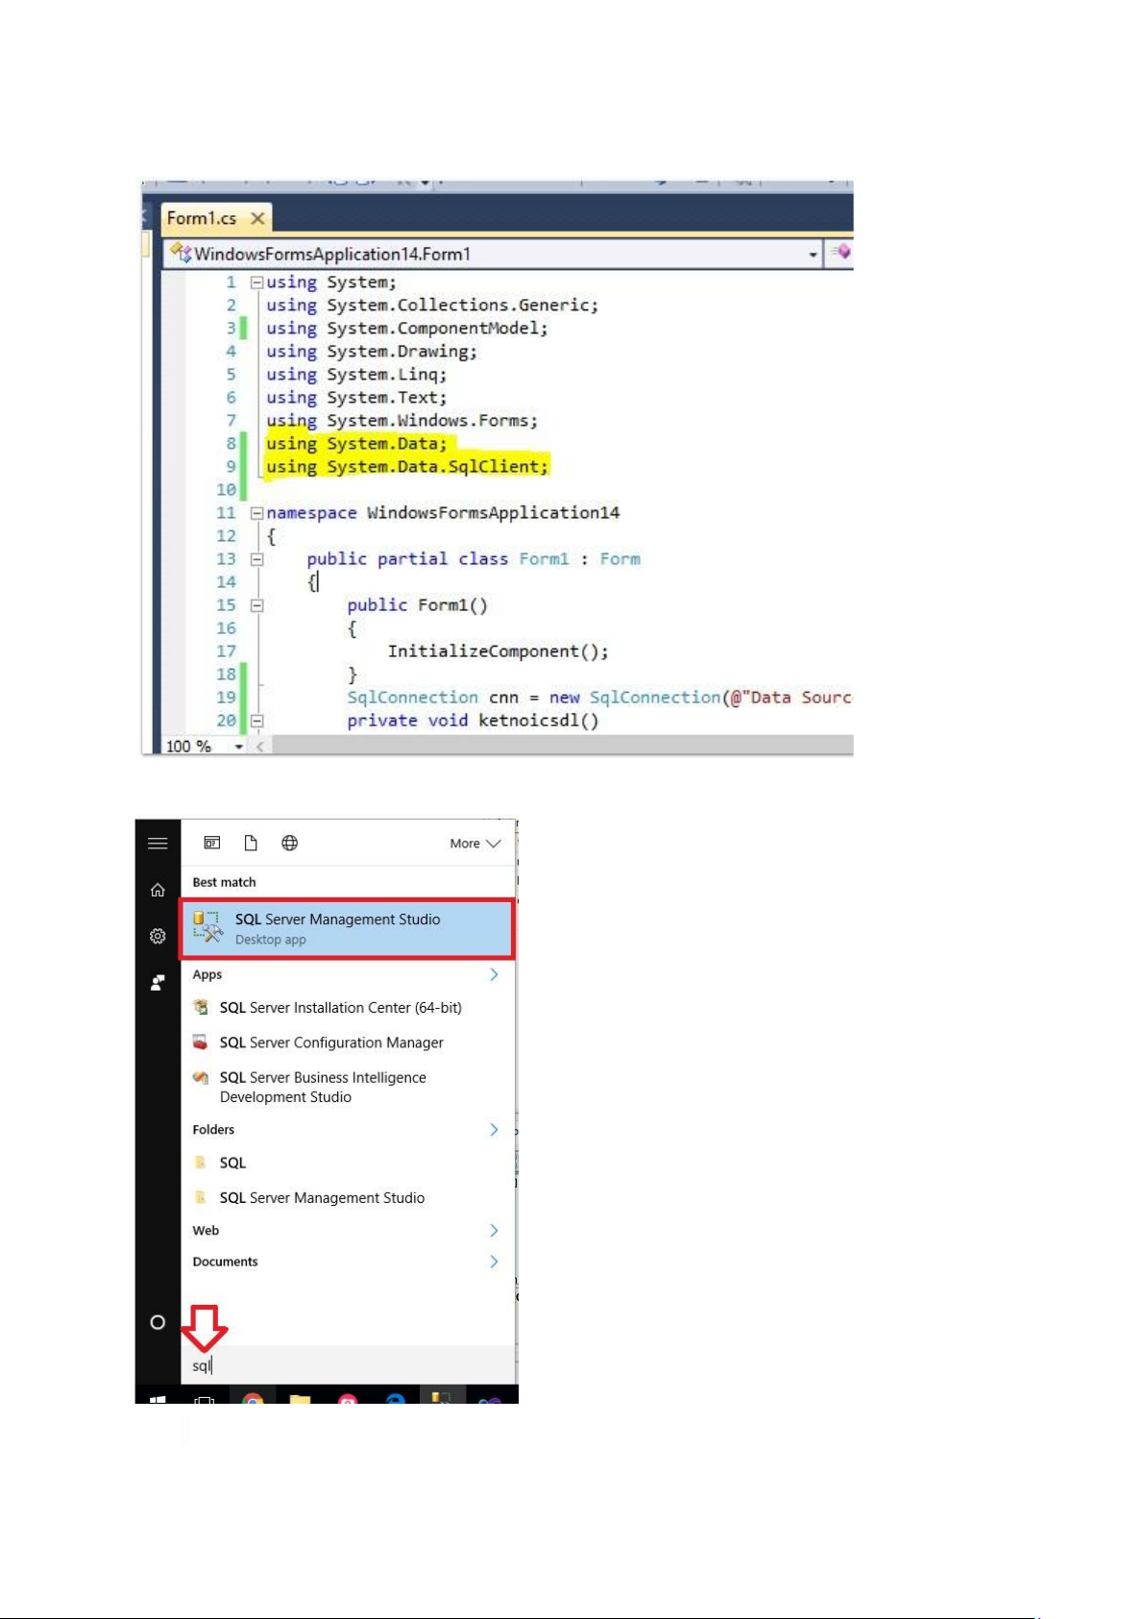Collapse the Form1() constructor at line 15
The height and width of the screenshot is (1619, 1145).
(x=256, y=605)
